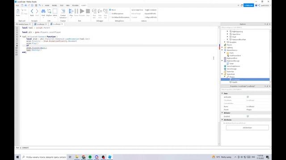Collapse the Behavior section in Properties
Viewport: 286px width, 160px height.
pyautogui.click(x=222, y=112)
